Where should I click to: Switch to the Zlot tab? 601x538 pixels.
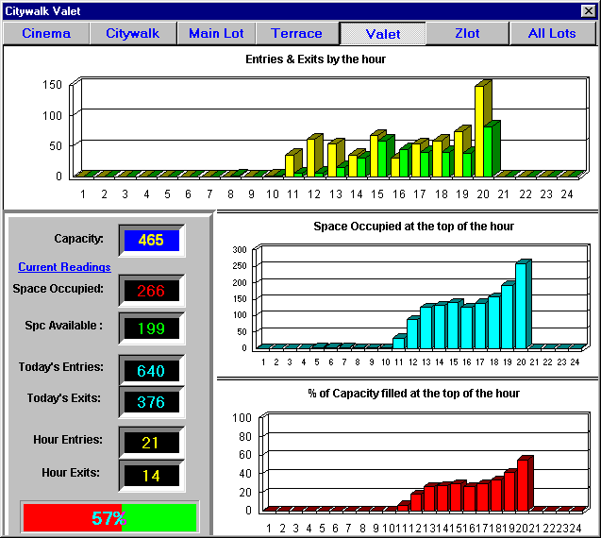click(x=467, y=33)
